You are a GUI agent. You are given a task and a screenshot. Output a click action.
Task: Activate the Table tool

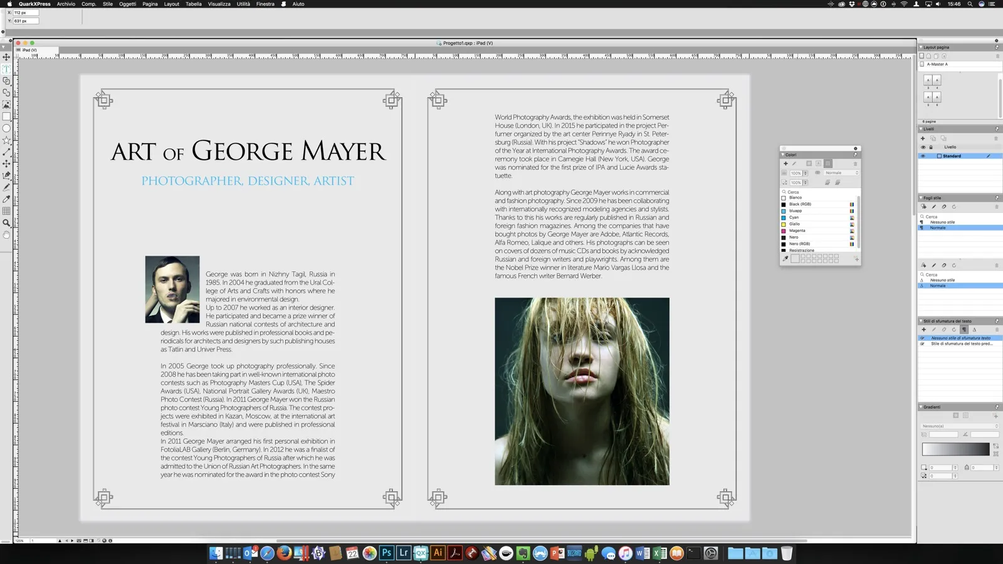pos(6,211)
